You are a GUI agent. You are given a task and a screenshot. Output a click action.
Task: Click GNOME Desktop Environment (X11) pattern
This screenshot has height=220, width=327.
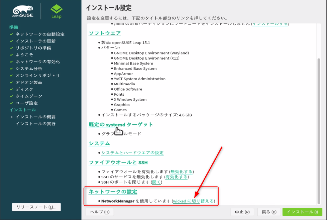point(147,58)
